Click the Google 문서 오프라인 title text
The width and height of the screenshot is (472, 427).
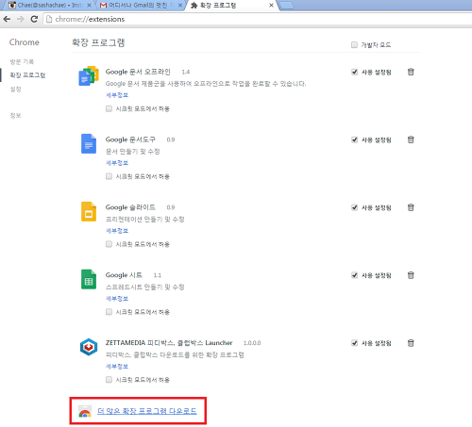point(138,72)
